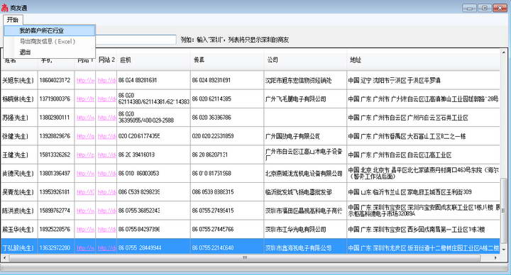The height and width of the screenshot is (275, 511).
Task: Click the horizontal scrollbar thumb
Action: click(244, 258)
